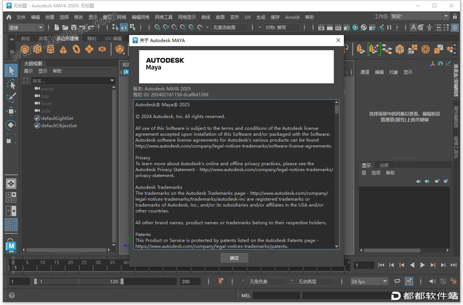Toggle the Outliner panel layout button
Screen dimensions: 463x305
tap(11, 225)
